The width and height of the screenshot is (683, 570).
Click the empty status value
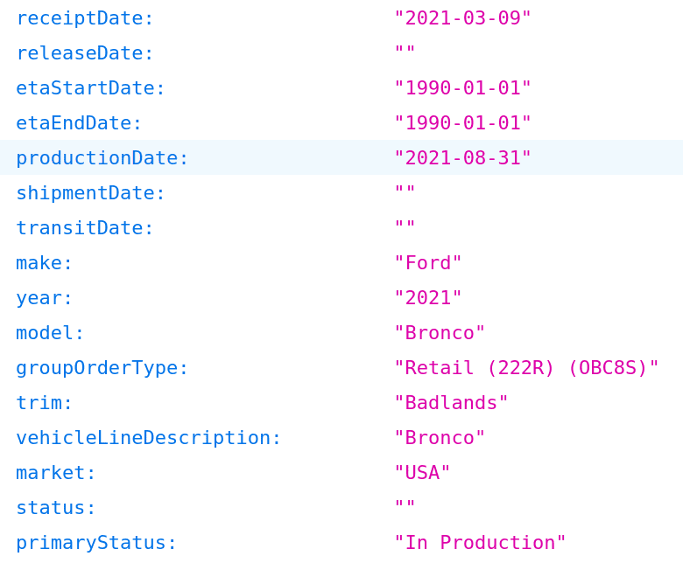coord(405,504)
